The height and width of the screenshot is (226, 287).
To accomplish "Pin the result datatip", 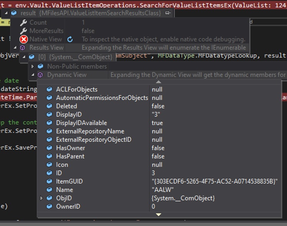I will 168,13.
